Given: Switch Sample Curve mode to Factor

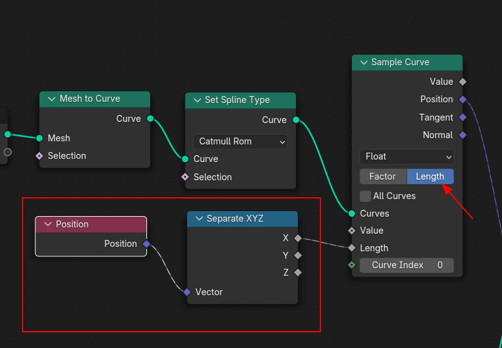Looking at the screenshot, I should pos(383,177).
